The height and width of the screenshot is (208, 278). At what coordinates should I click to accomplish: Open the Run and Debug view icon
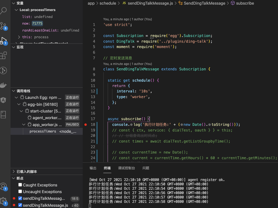(3, 41)
